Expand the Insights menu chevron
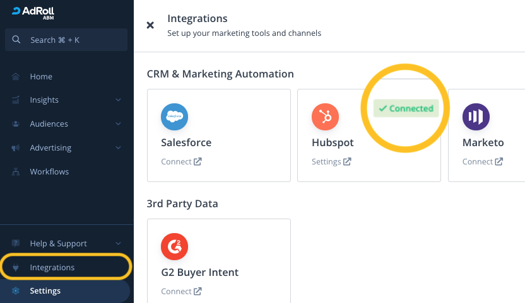 118,100
